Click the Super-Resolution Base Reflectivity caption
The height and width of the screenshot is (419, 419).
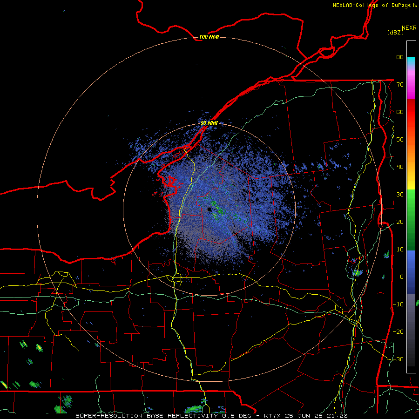click(x=211, y=416)
